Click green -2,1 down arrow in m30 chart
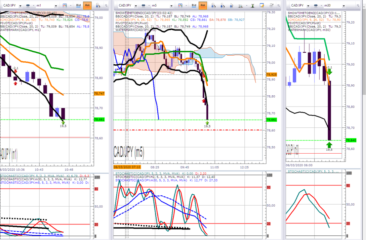366x240 pixels. pyautogui.click(x=329, y=72)
